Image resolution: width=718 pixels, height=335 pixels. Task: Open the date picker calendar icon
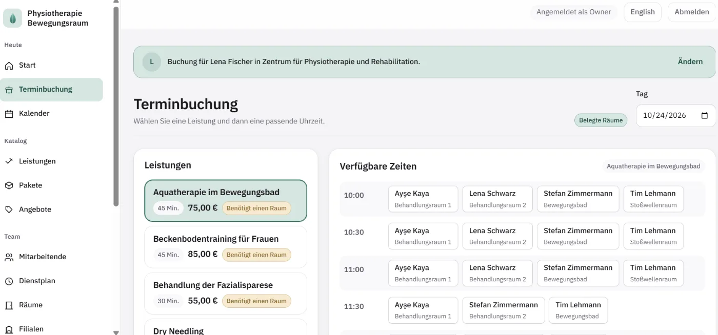[705, 115]
